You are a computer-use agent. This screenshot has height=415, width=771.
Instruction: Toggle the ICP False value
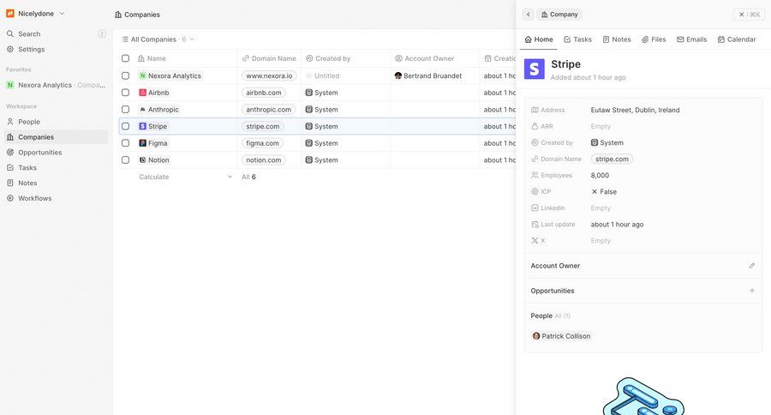point(604,191)
